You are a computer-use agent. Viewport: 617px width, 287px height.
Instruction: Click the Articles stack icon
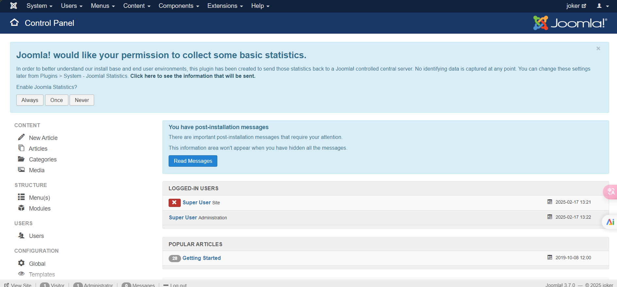tap(21, 148)
